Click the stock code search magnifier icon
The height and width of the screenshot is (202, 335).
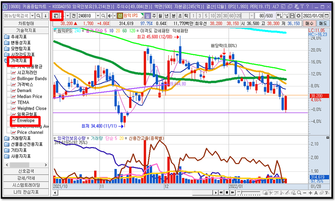tap(103, 16)
